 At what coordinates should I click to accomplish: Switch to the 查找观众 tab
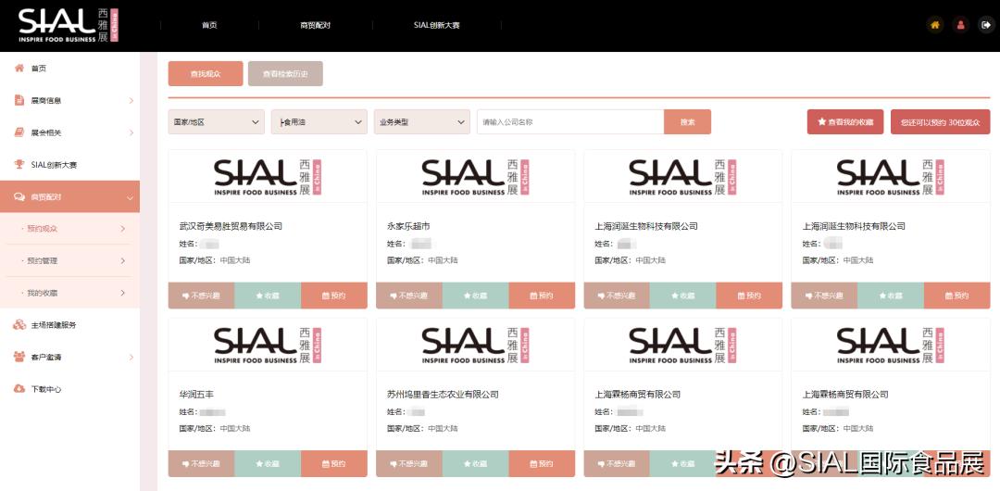206,73
